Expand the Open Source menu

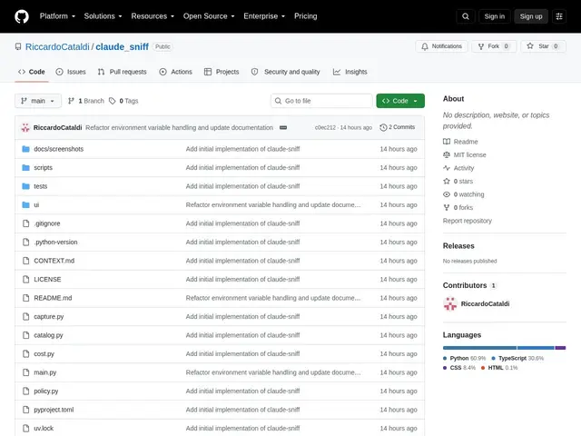[x=209, y=16]
